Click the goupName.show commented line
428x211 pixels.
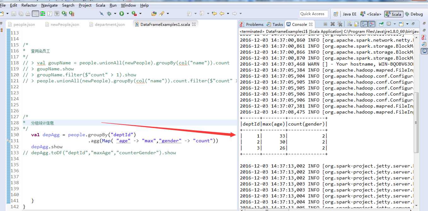(x=48, y=69)
